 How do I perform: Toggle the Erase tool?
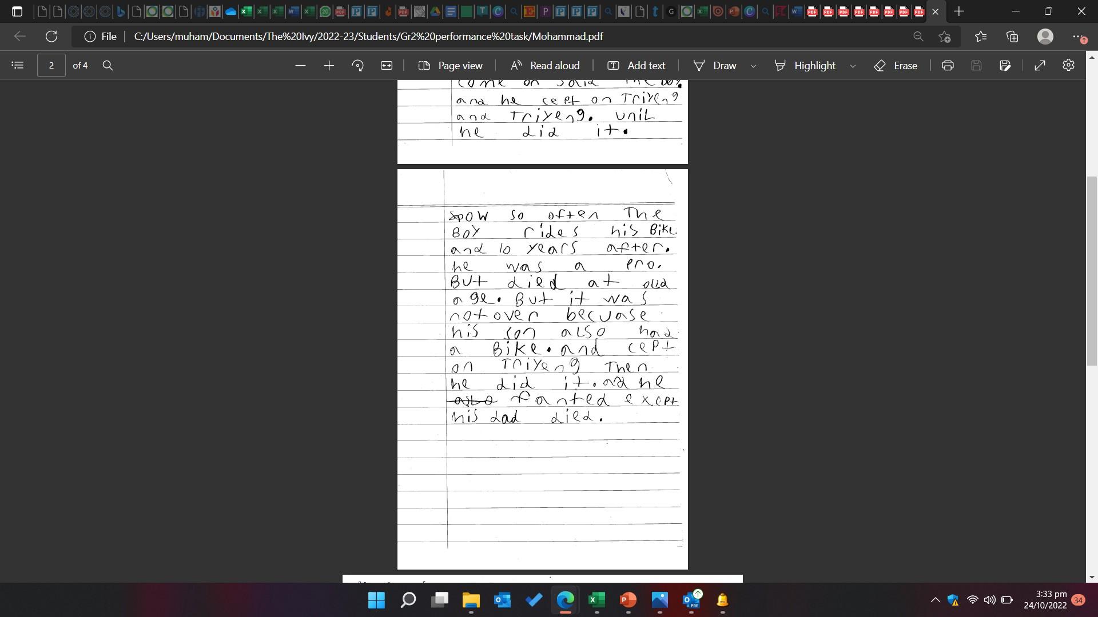coord(896,65)
